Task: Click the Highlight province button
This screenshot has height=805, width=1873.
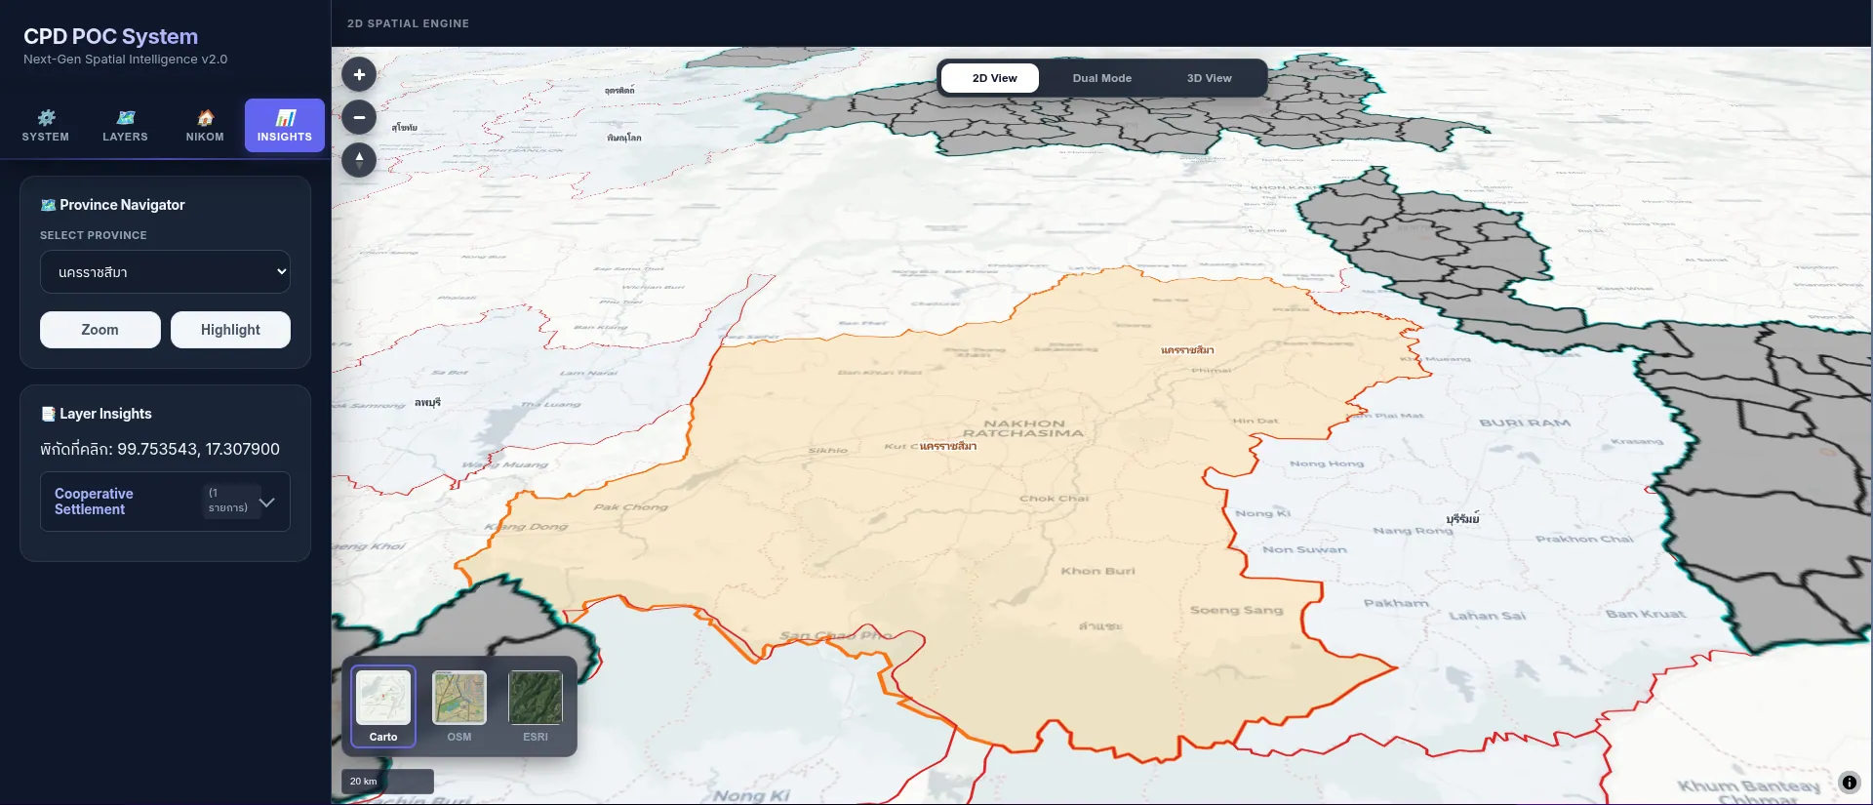Action: [230, 330]
